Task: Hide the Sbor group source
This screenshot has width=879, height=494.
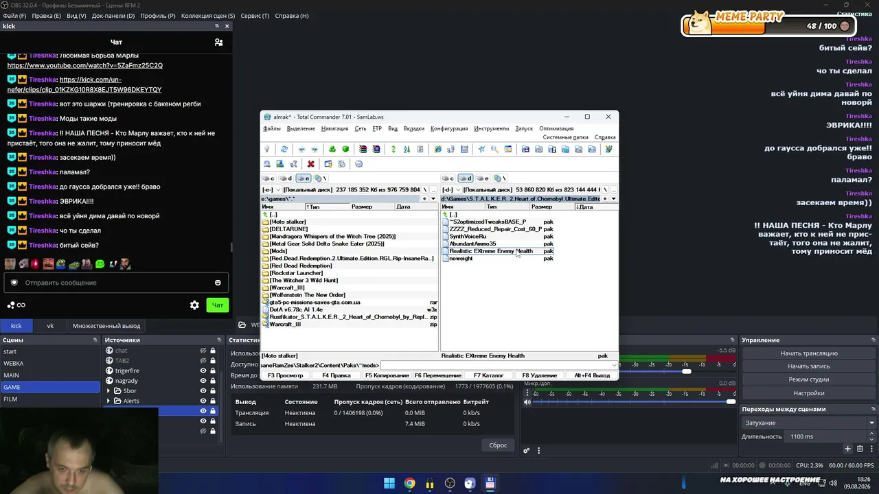Action: click(203, 391)
